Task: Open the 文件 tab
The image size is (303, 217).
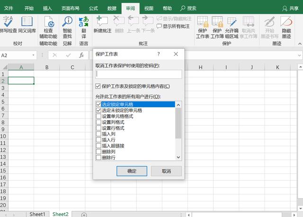Action: click(9, 9)
